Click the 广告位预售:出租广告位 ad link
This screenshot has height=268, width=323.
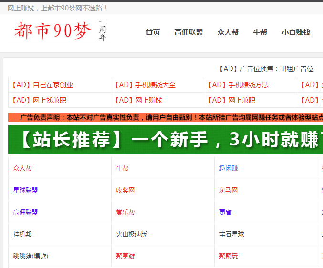(x=266, y=69)
